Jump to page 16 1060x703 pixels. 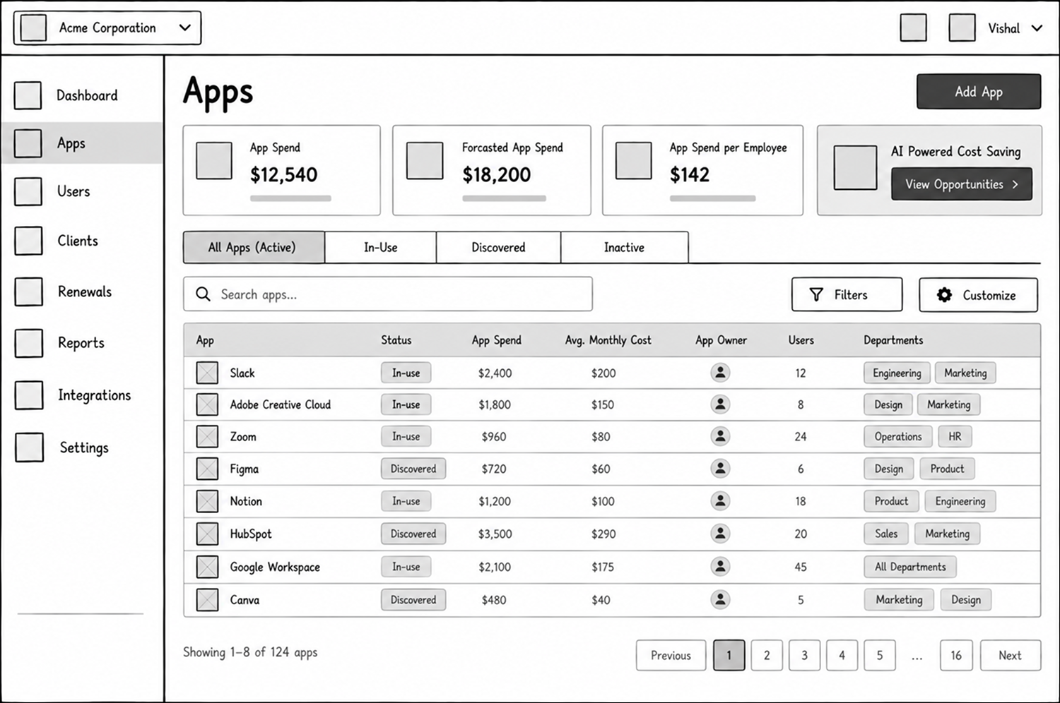[x=956, y=656]
